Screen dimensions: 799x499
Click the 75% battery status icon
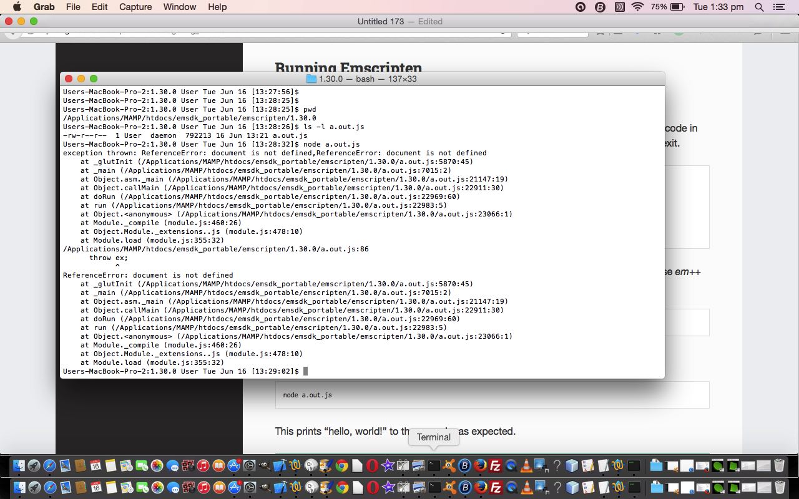(x=667, y=7)
